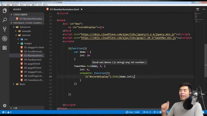The height and width of the screenshot is (116, 207).
Task: Open 03-NumberAmin... file in exercise folder
Action: 34,55
